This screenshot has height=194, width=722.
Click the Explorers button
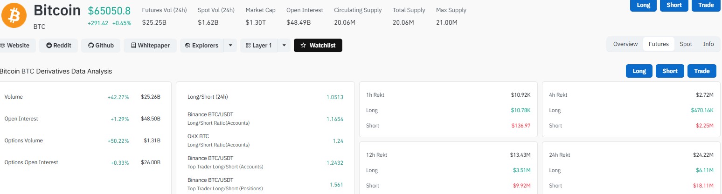point(202,45)
